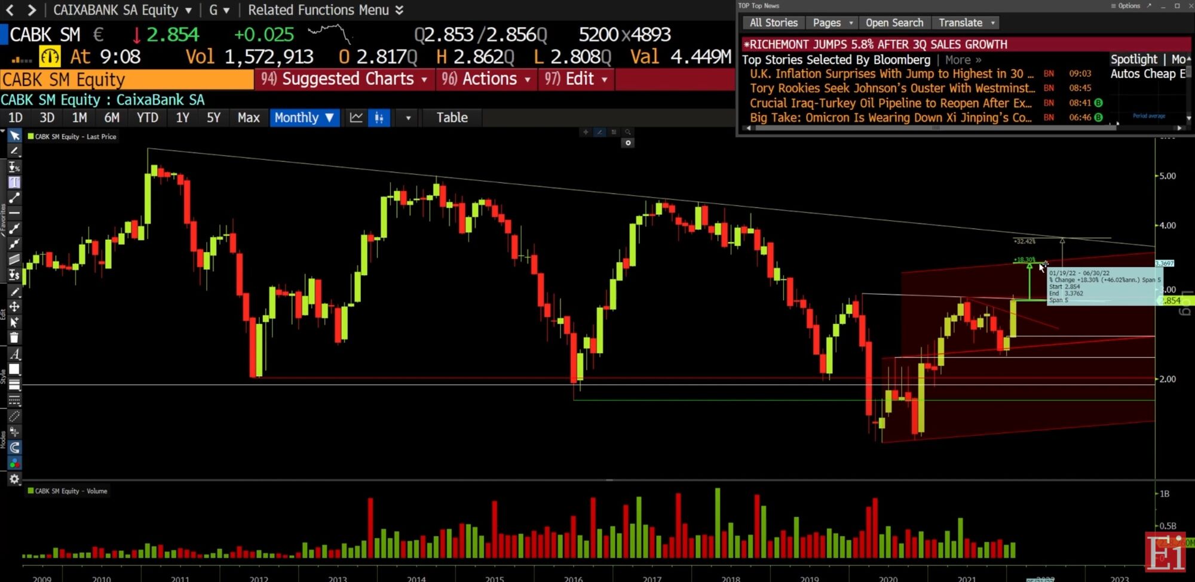
Task: Pop out the Top News window
Action: point(1149,6)
